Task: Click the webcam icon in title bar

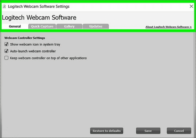Action: coord(4,6)
